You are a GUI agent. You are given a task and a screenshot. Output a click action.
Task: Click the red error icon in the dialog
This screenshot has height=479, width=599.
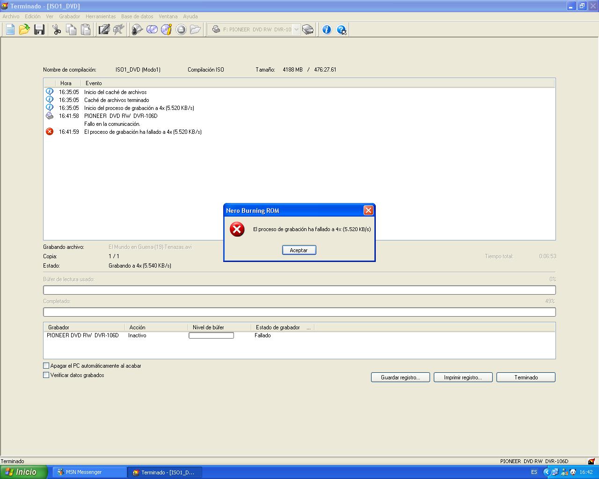click(237, 229)
